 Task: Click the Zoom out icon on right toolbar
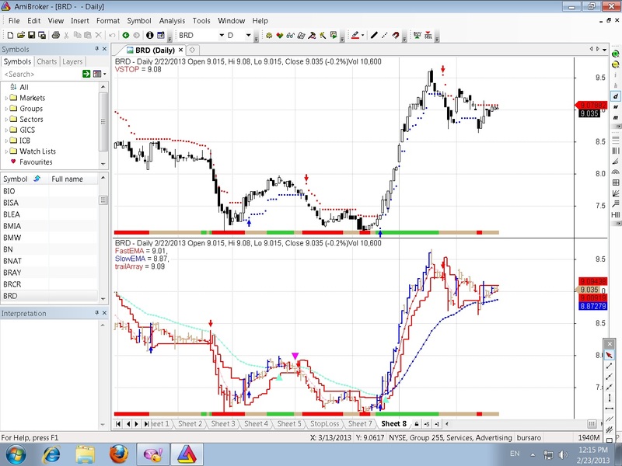coord(615,64)
